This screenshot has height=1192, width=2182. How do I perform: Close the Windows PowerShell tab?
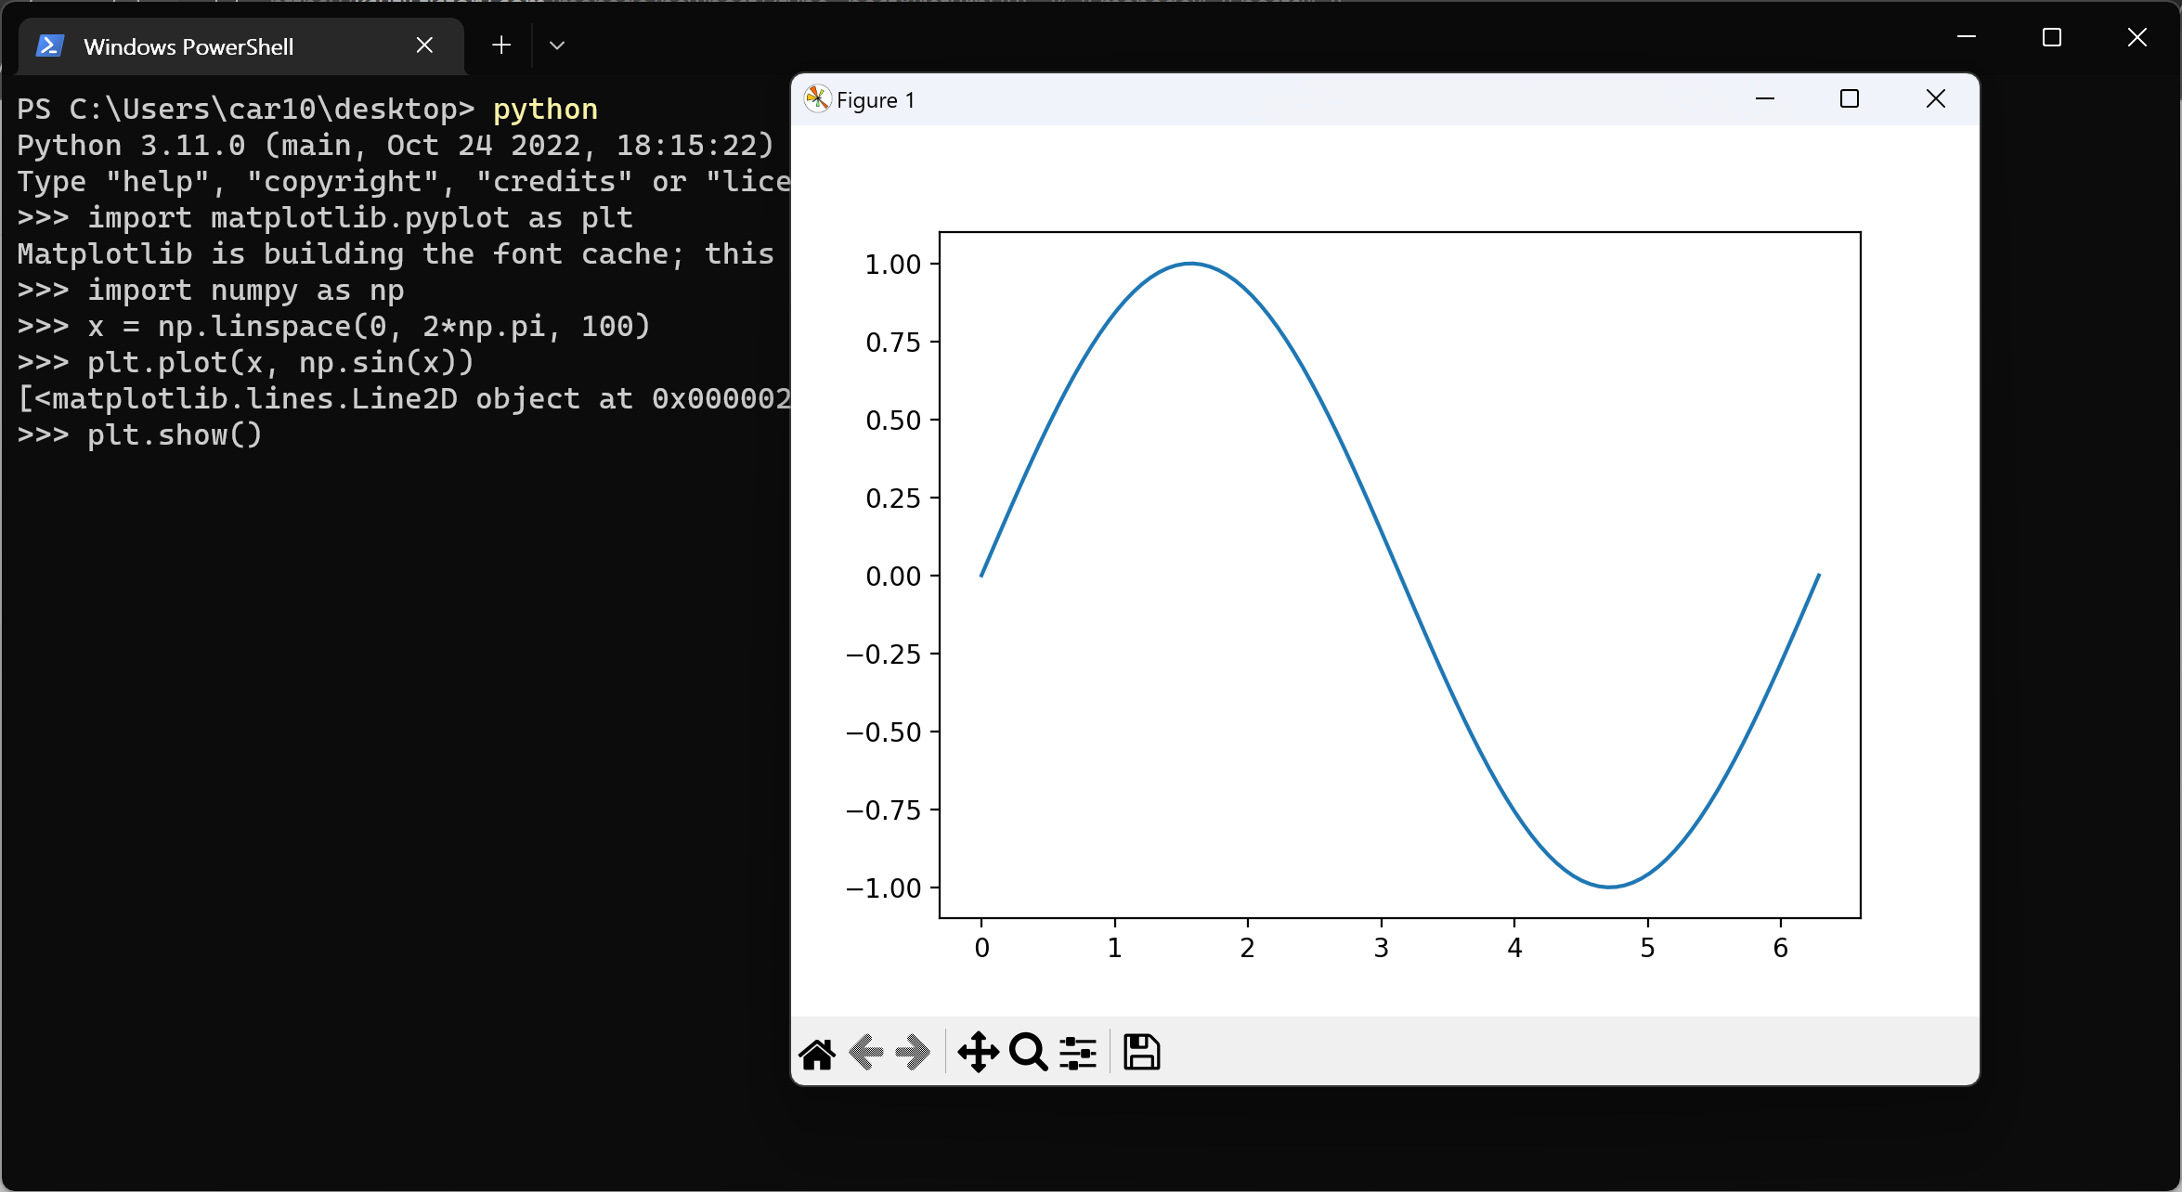pos(424,45)
